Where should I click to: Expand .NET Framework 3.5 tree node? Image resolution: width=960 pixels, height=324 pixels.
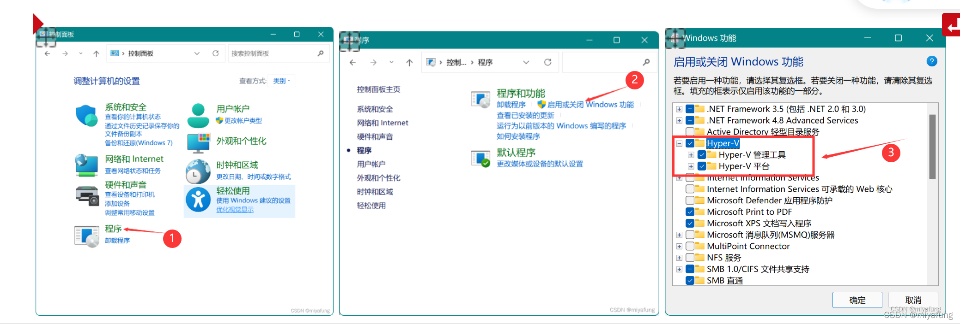[x=679, y=109]
